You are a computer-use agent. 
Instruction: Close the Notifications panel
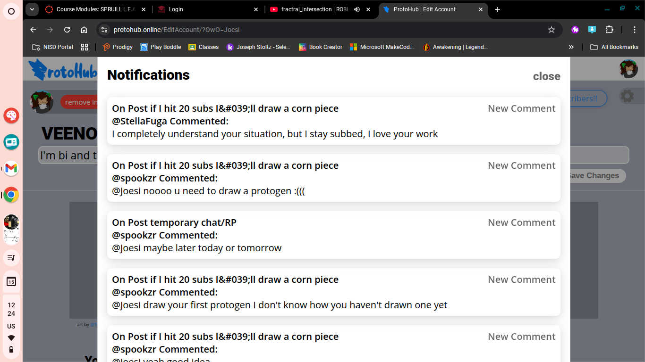[546, 76]
